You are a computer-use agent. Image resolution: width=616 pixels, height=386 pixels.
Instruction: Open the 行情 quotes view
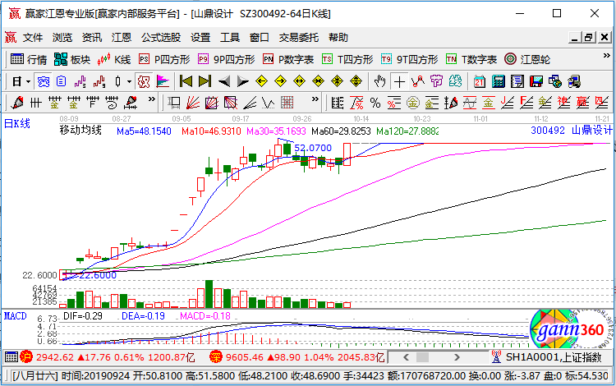pyautogui.click(x=29, y=59)
